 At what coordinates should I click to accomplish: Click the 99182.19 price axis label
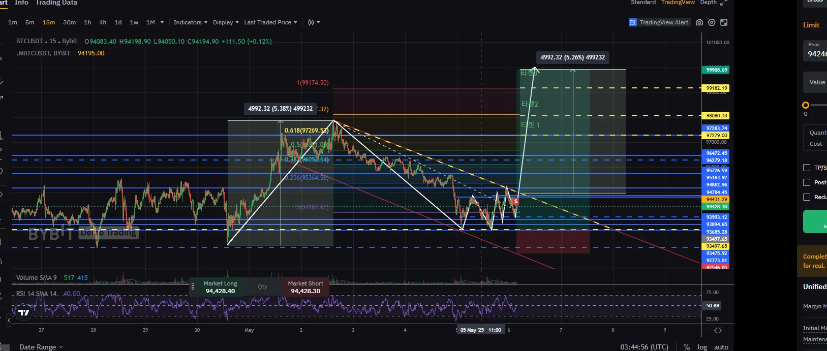point(717,88)
